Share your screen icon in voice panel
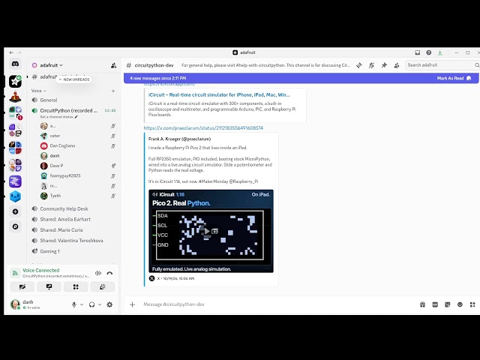Screen dimensions: 480x360 click(x=49, y=286)
